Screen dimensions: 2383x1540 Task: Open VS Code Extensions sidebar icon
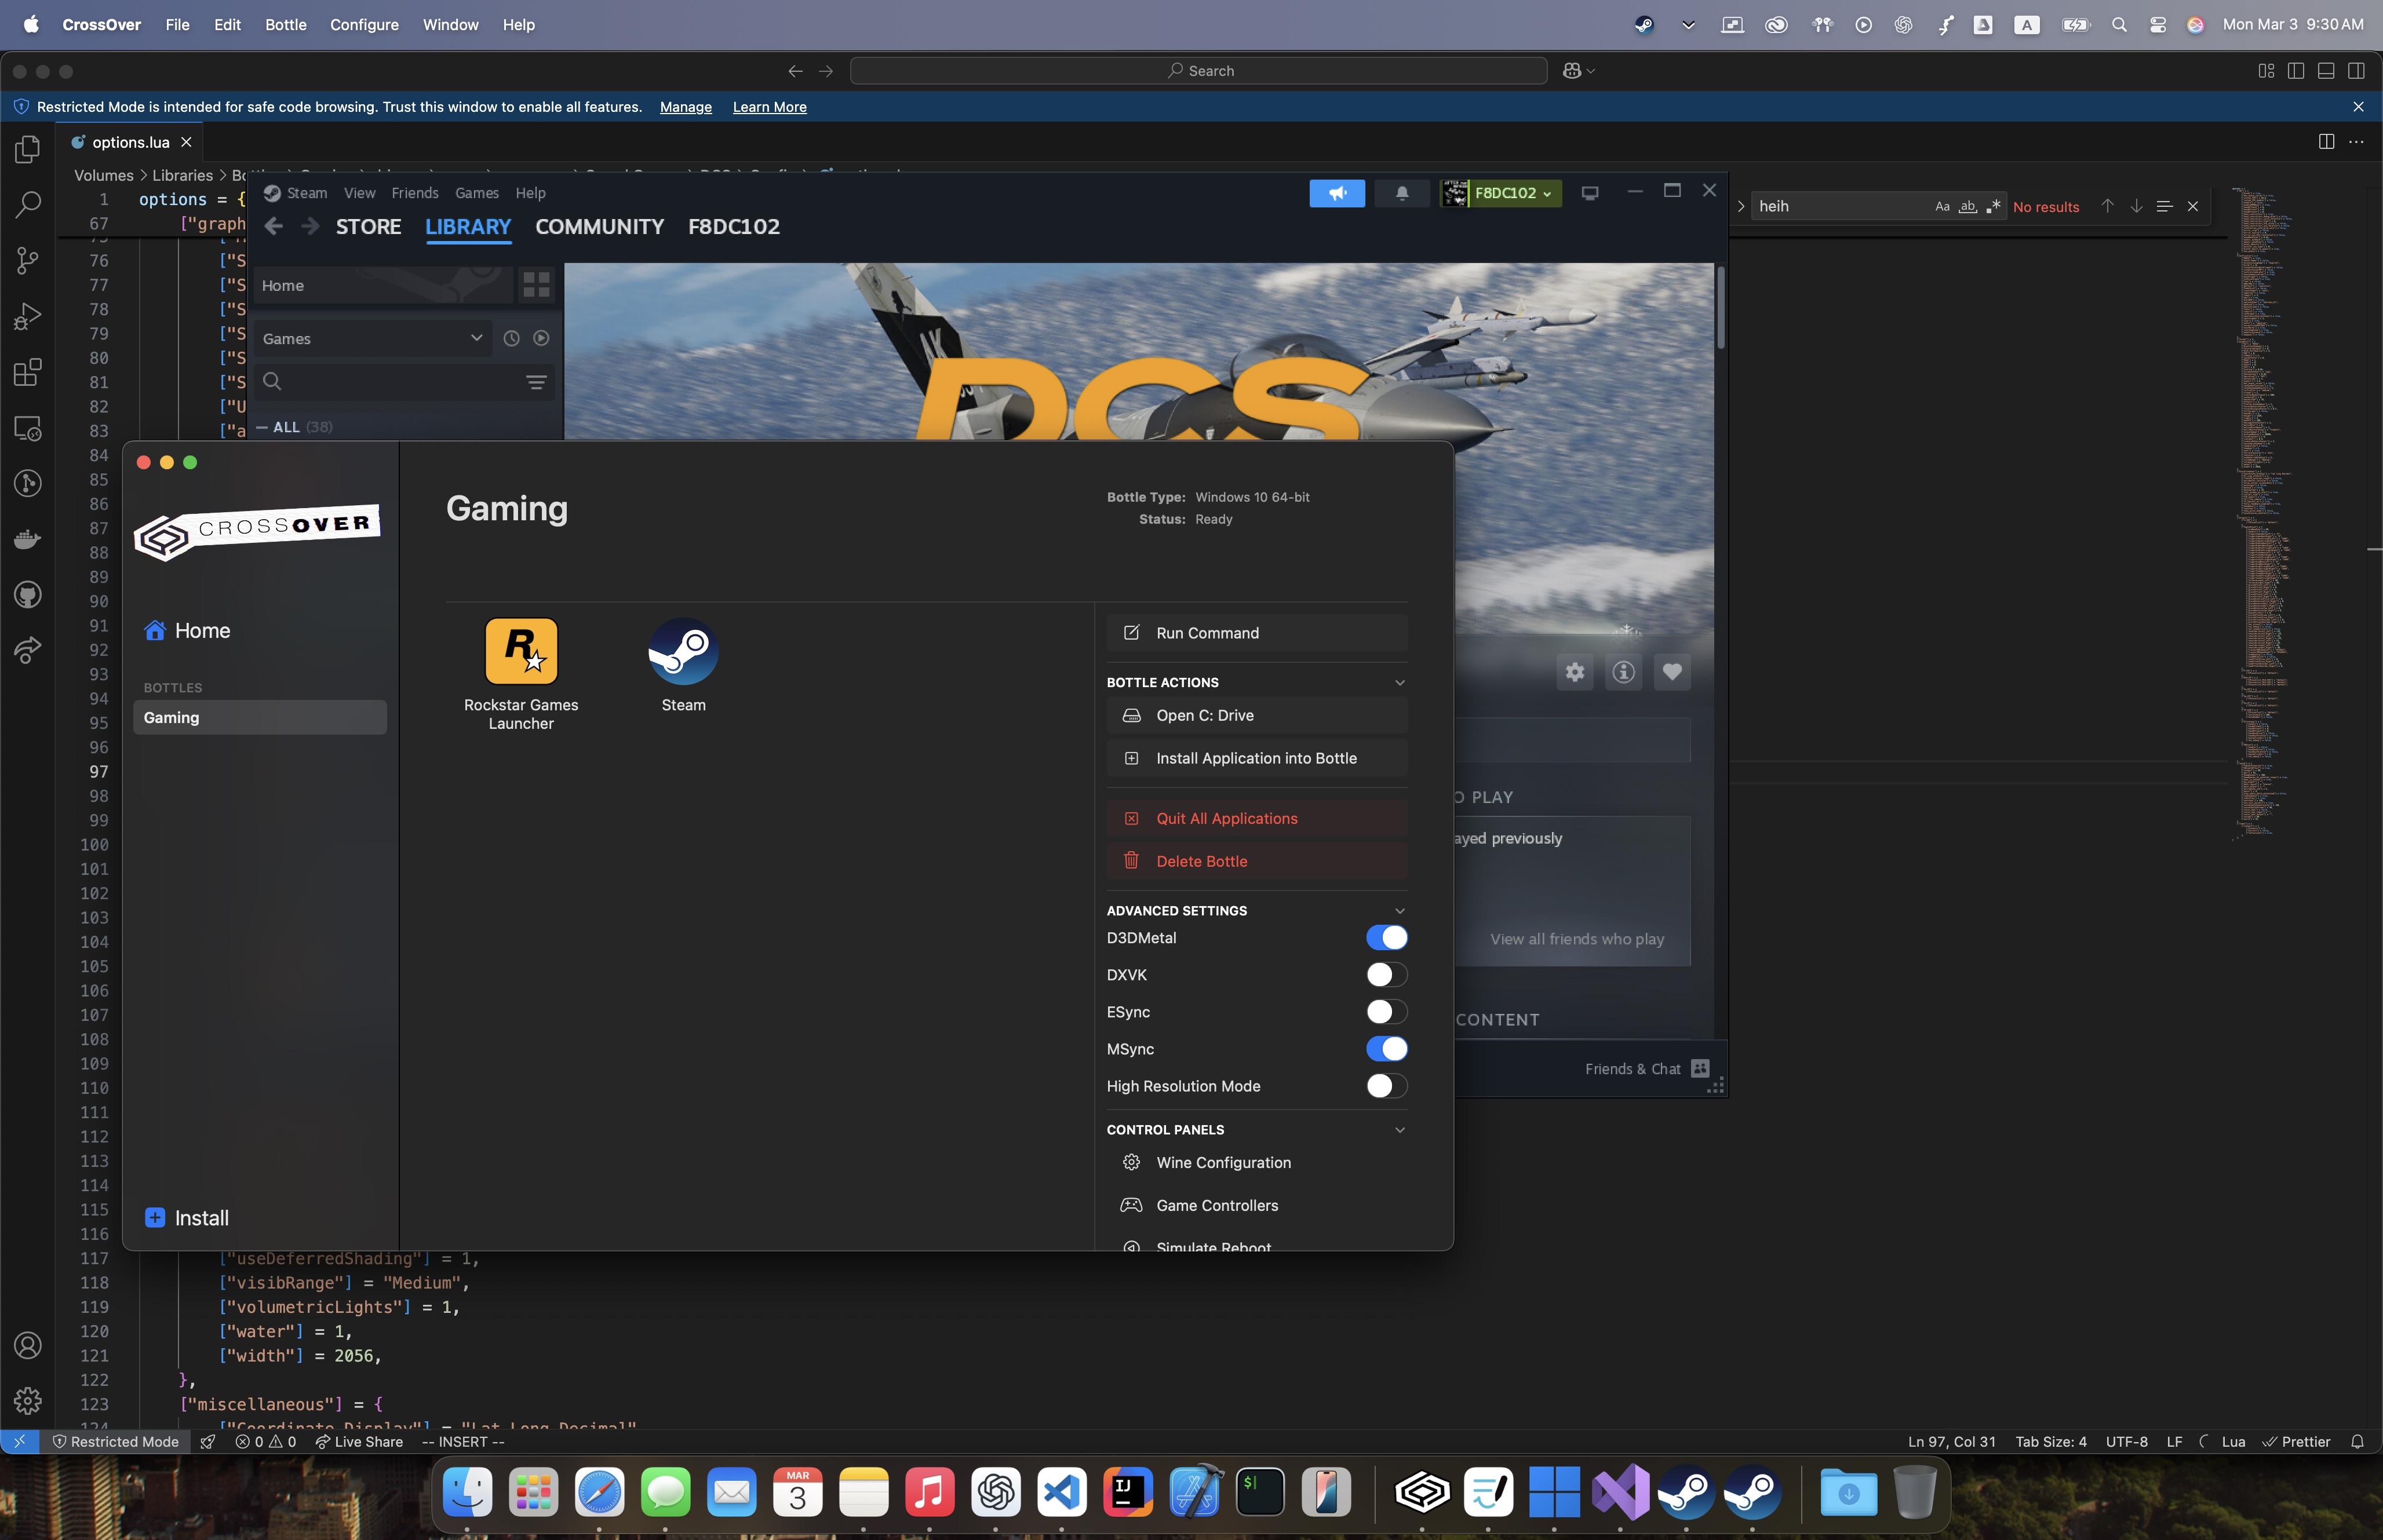coord(28,373)
